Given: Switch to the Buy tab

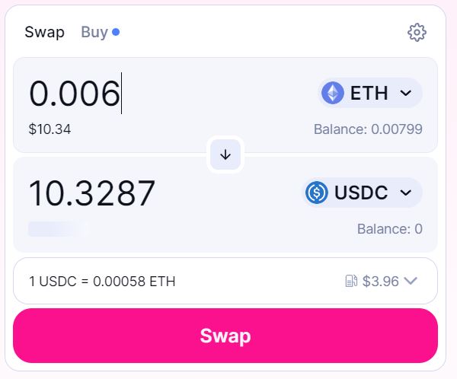Looking at the screenshot, I should pos(94,32).
